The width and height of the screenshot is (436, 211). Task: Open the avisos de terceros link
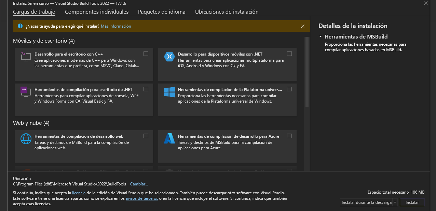(x=142, y=198)
